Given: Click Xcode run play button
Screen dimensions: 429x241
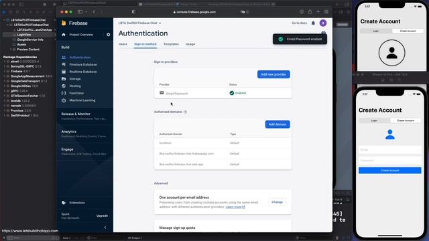Looking at the screenshot, I should pyautogui.click(x=54, y=5).
